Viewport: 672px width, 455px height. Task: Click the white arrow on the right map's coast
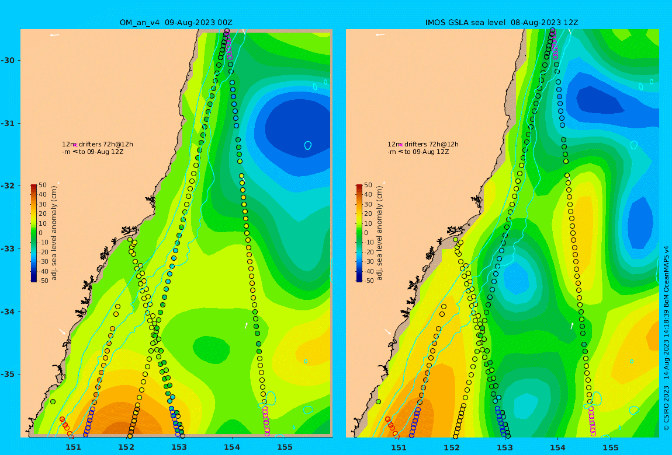[x=388, y=331]
